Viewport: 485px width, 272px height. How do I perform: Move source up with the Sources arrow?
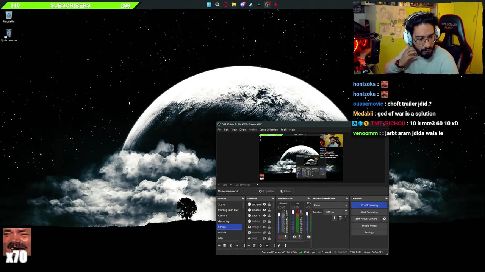[x=267, y=246]
